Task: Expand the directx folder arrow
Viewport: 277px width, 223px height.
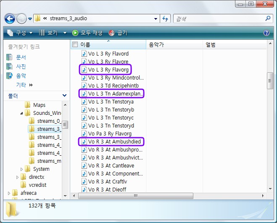Action: click(17, 177)
